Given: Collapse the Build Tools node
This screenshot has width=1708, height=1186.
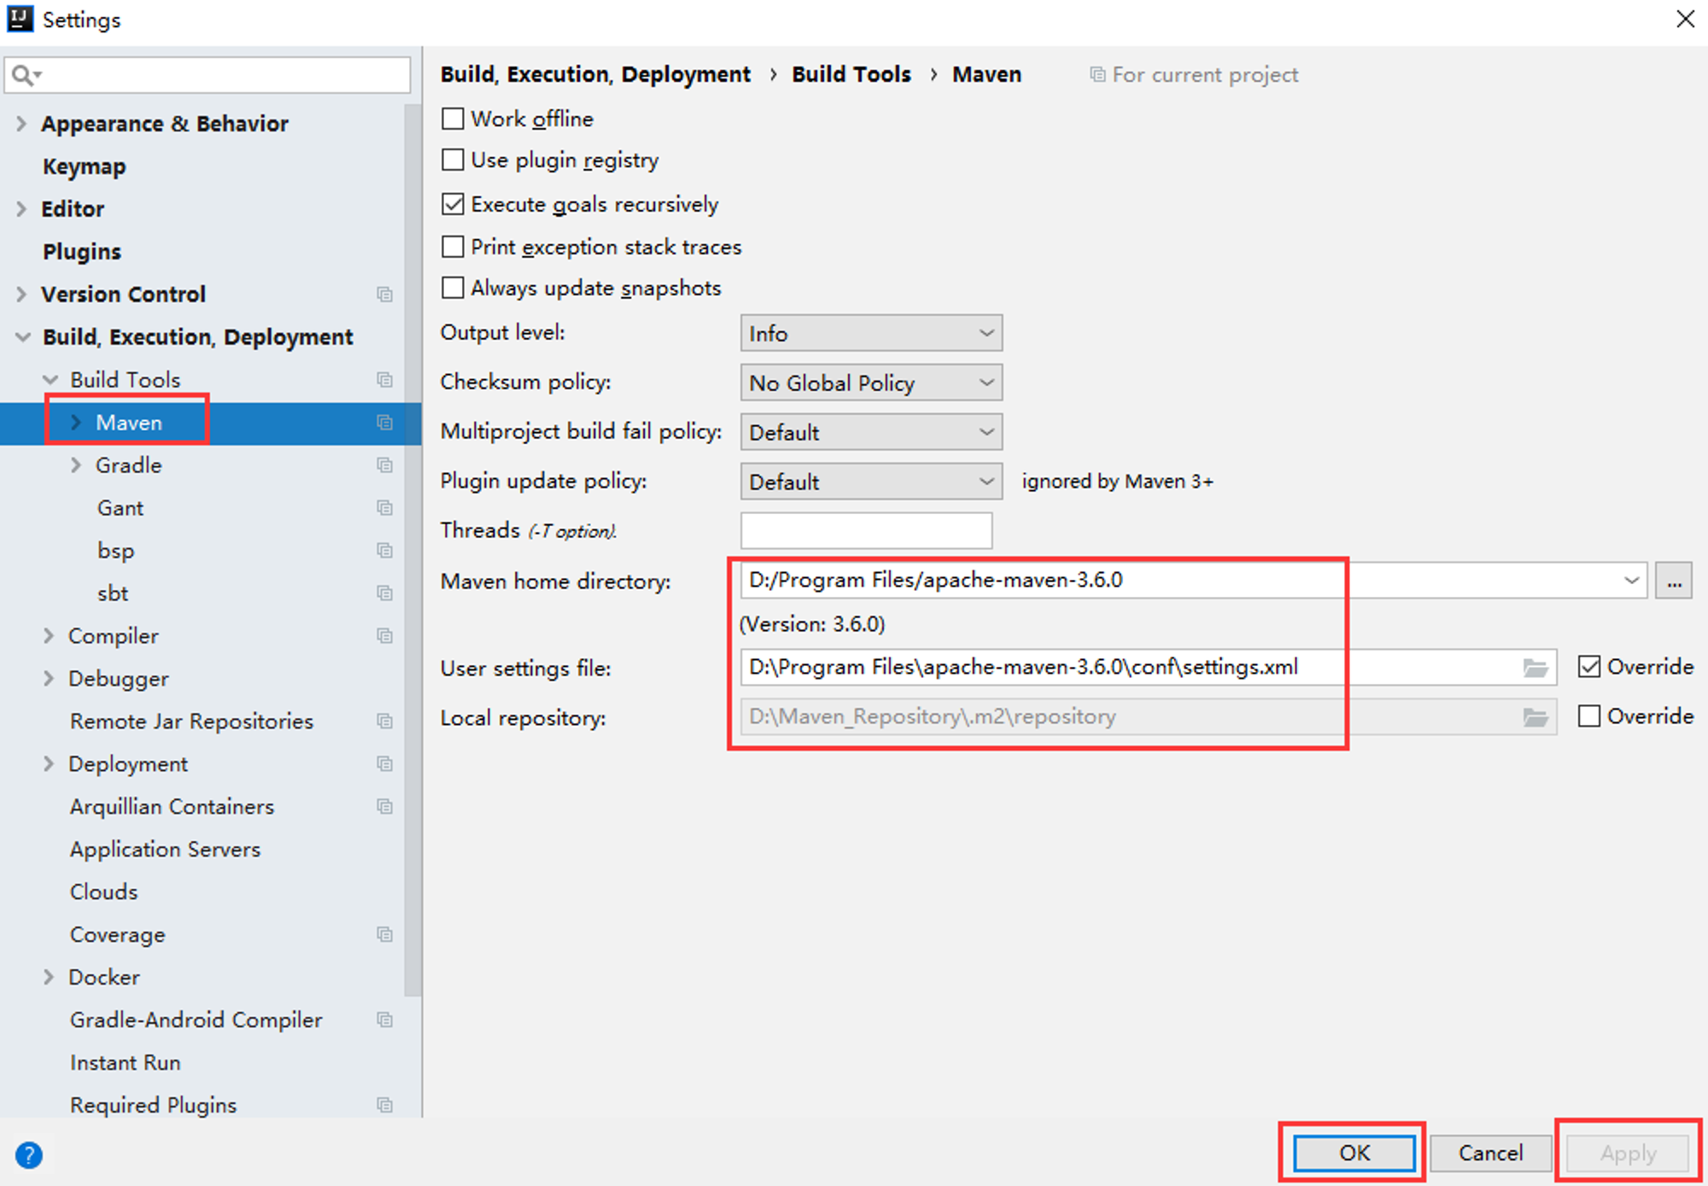Looking at the screenshot, I should (x=50, y=380).
